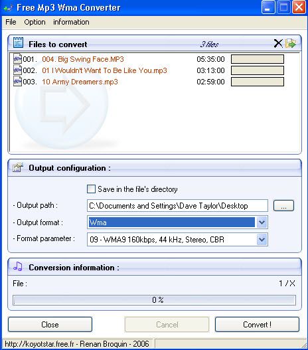Click the koyotstar.free.fr status bar text
Screen dimensions: 308x350
(77, 344)
